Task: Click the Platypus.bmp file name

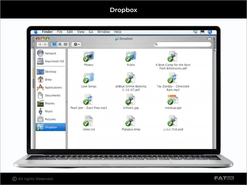Action: 131,129
